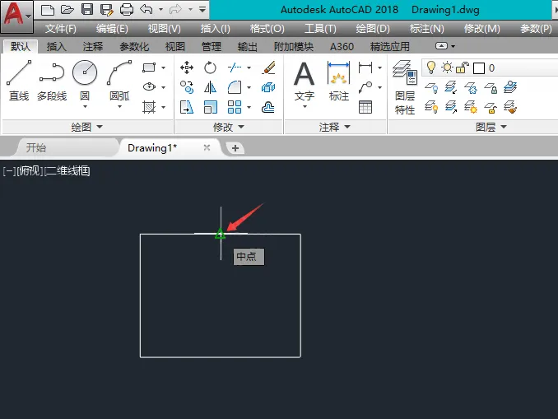Open Layer Properties (图层特性)
The height and width of the screenshot is (419, 558).
[405, 87]
